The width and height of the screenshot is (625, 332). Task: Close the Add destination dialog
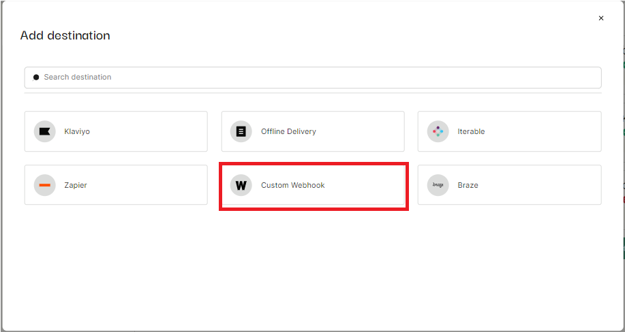point(601,18)
